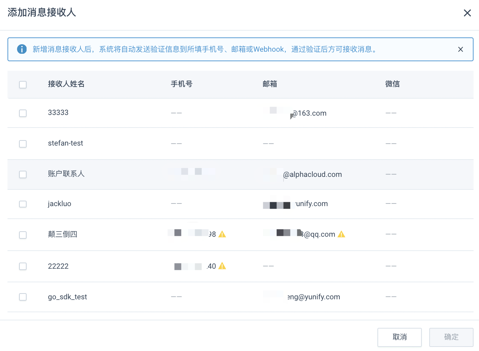Click the eng@yunify.com email cell
Screen dimensions: 479x351
tap(302, 297)
